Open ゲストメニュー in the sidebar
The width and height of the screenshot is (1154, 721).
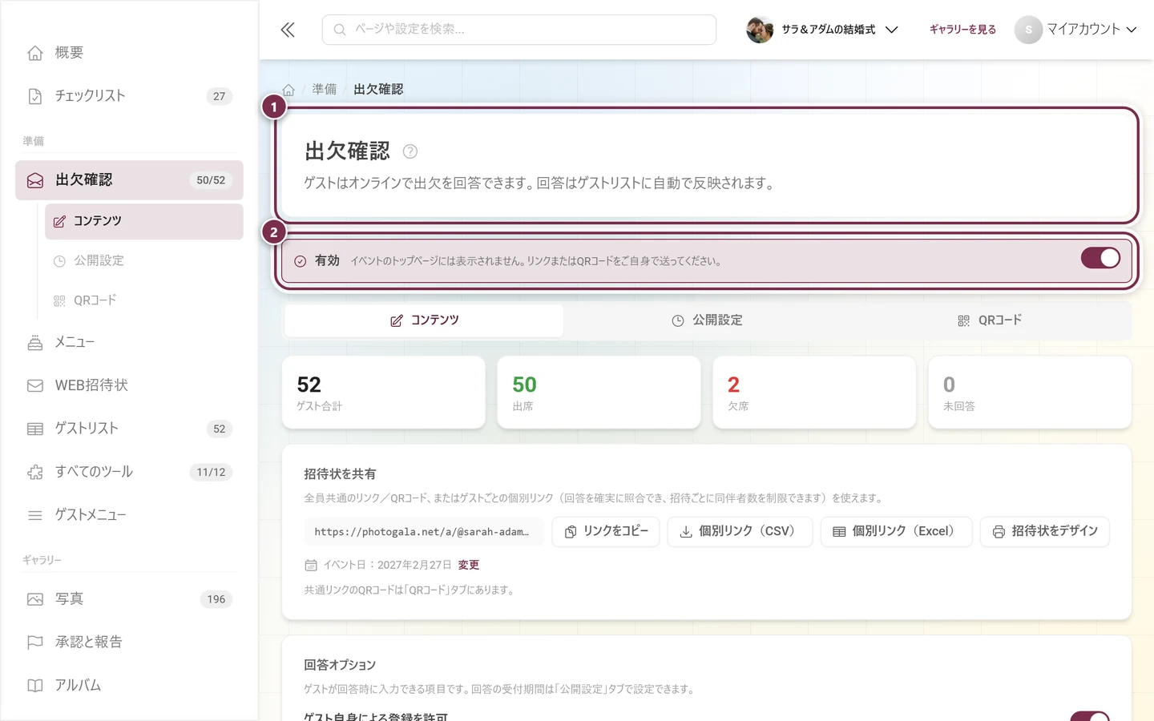tap(129, 515)
